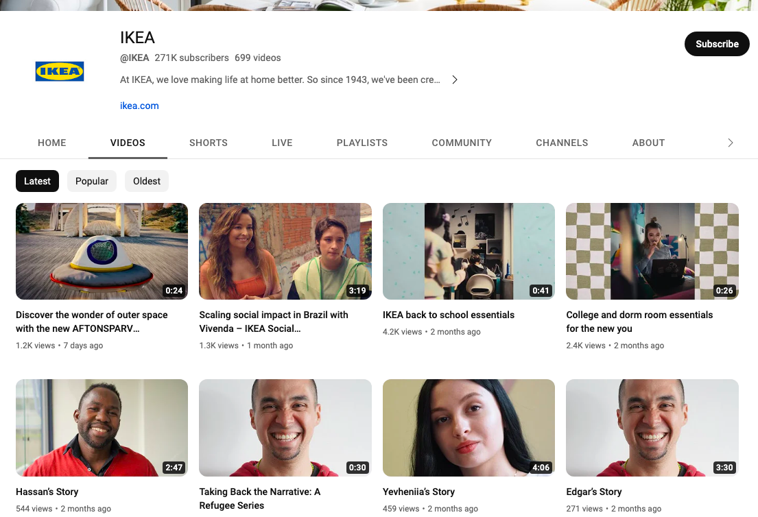This screenshot has width=758, height=517.
Task: Open the Channels tab
Action: tap(562, 143)
